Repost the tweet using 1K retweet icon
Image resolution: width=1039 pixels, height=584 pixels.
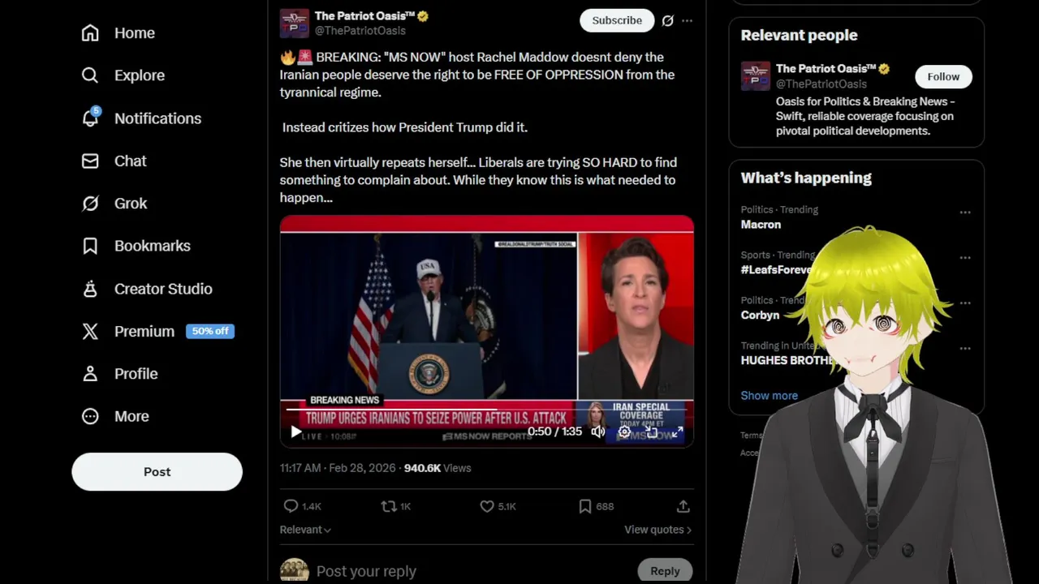pyautogui.click(x=396, y=506)
